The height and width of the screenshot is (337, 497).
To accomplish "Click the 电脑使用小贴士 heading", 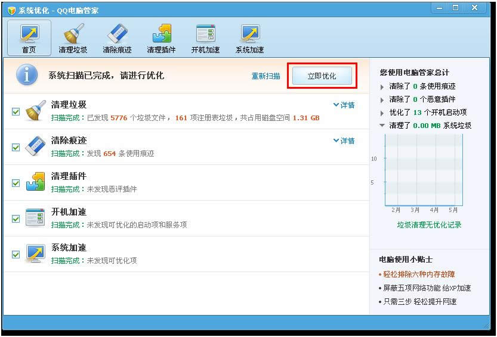I will (x=406, y=260).
